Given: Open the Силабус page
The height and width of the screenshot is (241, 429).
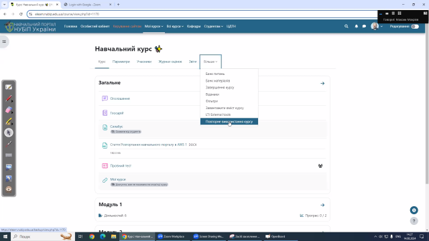Looking at the screenshot, I should [x=117, y=127].
